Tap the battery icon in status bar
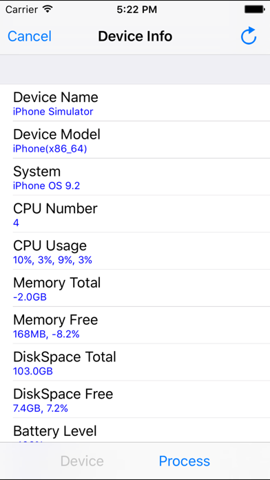The height and width of the screenshot is (480, 270). coord(254,10)
